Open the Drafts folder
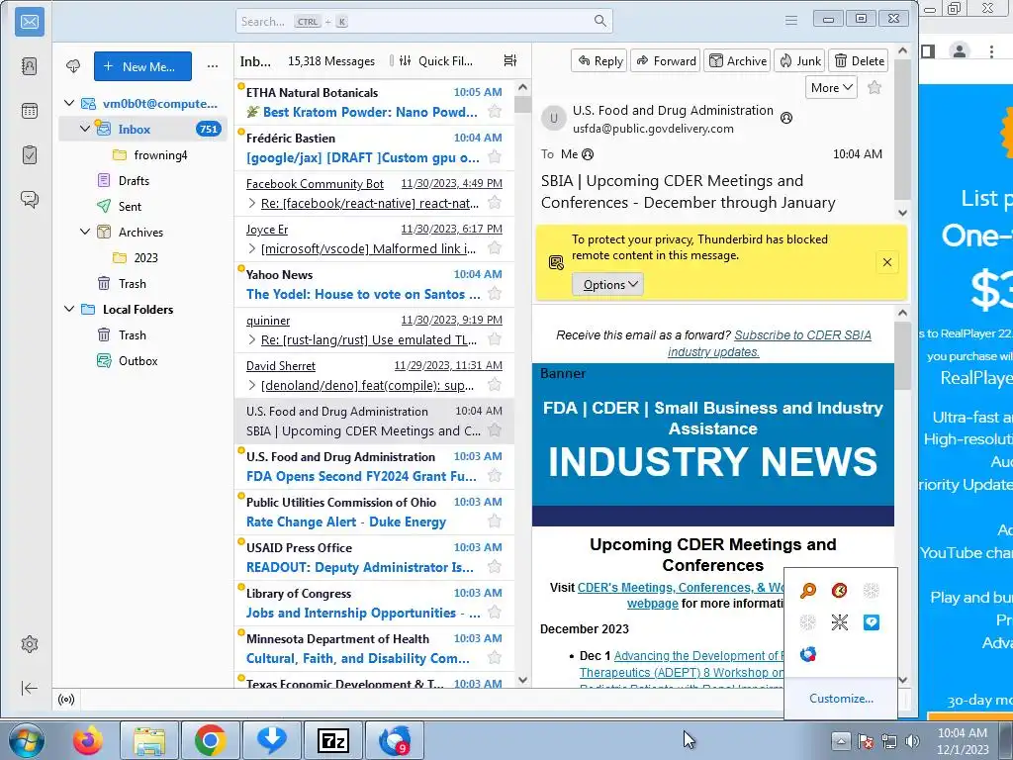The height and width of the screenshot is (760, 1013). click(134, 181)
